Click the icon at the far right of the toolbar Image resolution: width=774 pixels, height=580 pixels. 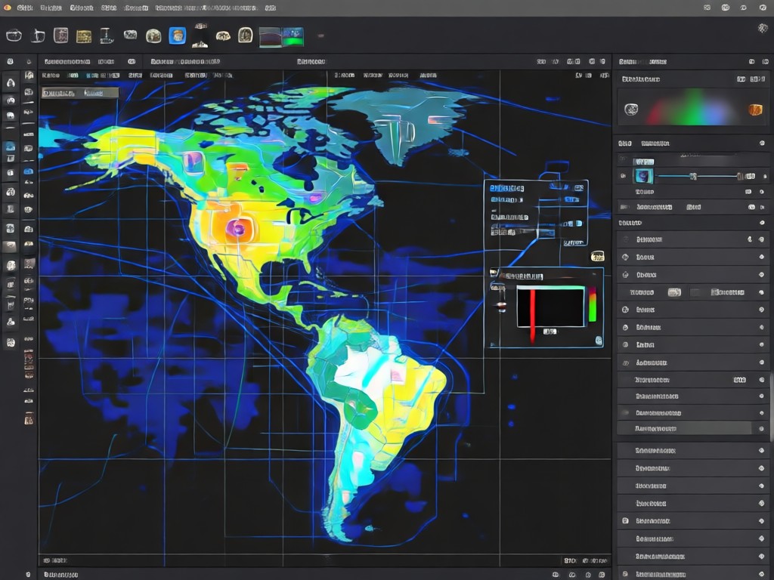[x=763, y=28]
